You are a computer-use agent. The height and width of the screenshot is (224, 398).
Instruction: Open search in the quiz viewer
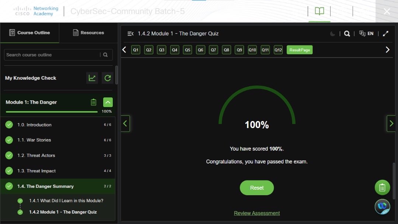tap(347, 33)
